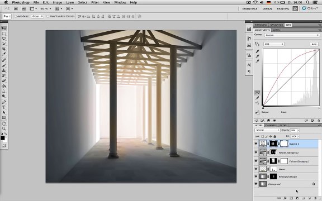
Task: Open the Auto-Select Group dropdown
Action: coord(37,16)
